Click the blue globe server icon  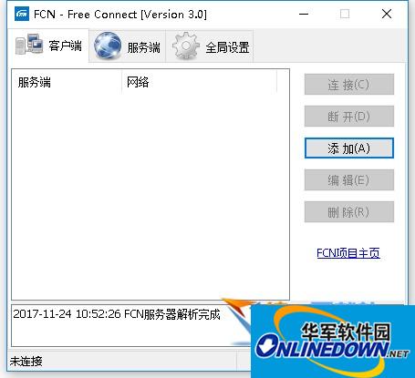[x=108, y=46]
